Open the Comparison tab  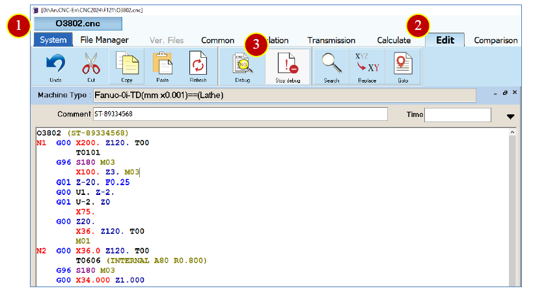495,40
